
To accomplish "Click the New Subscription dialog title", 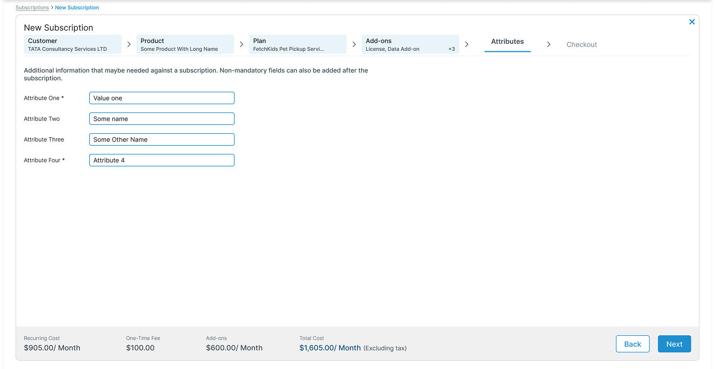I will (59, 27).
